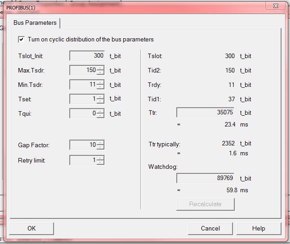Click the 23.4 ms Ttr time value
290x244 pixels.
coord(230,124)
